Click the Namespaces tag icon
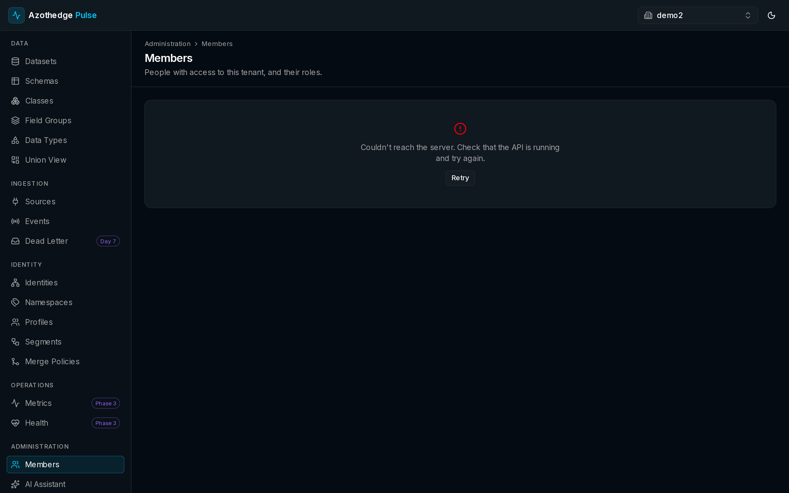The image size is (789, 493). (x=15, y=302)
